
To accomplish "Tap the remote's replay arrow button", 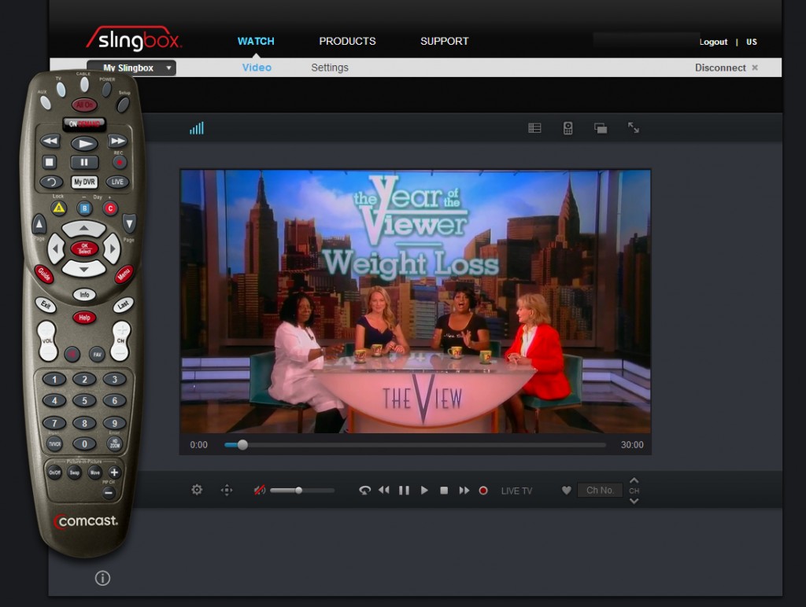I will click(x=51, y=182).
